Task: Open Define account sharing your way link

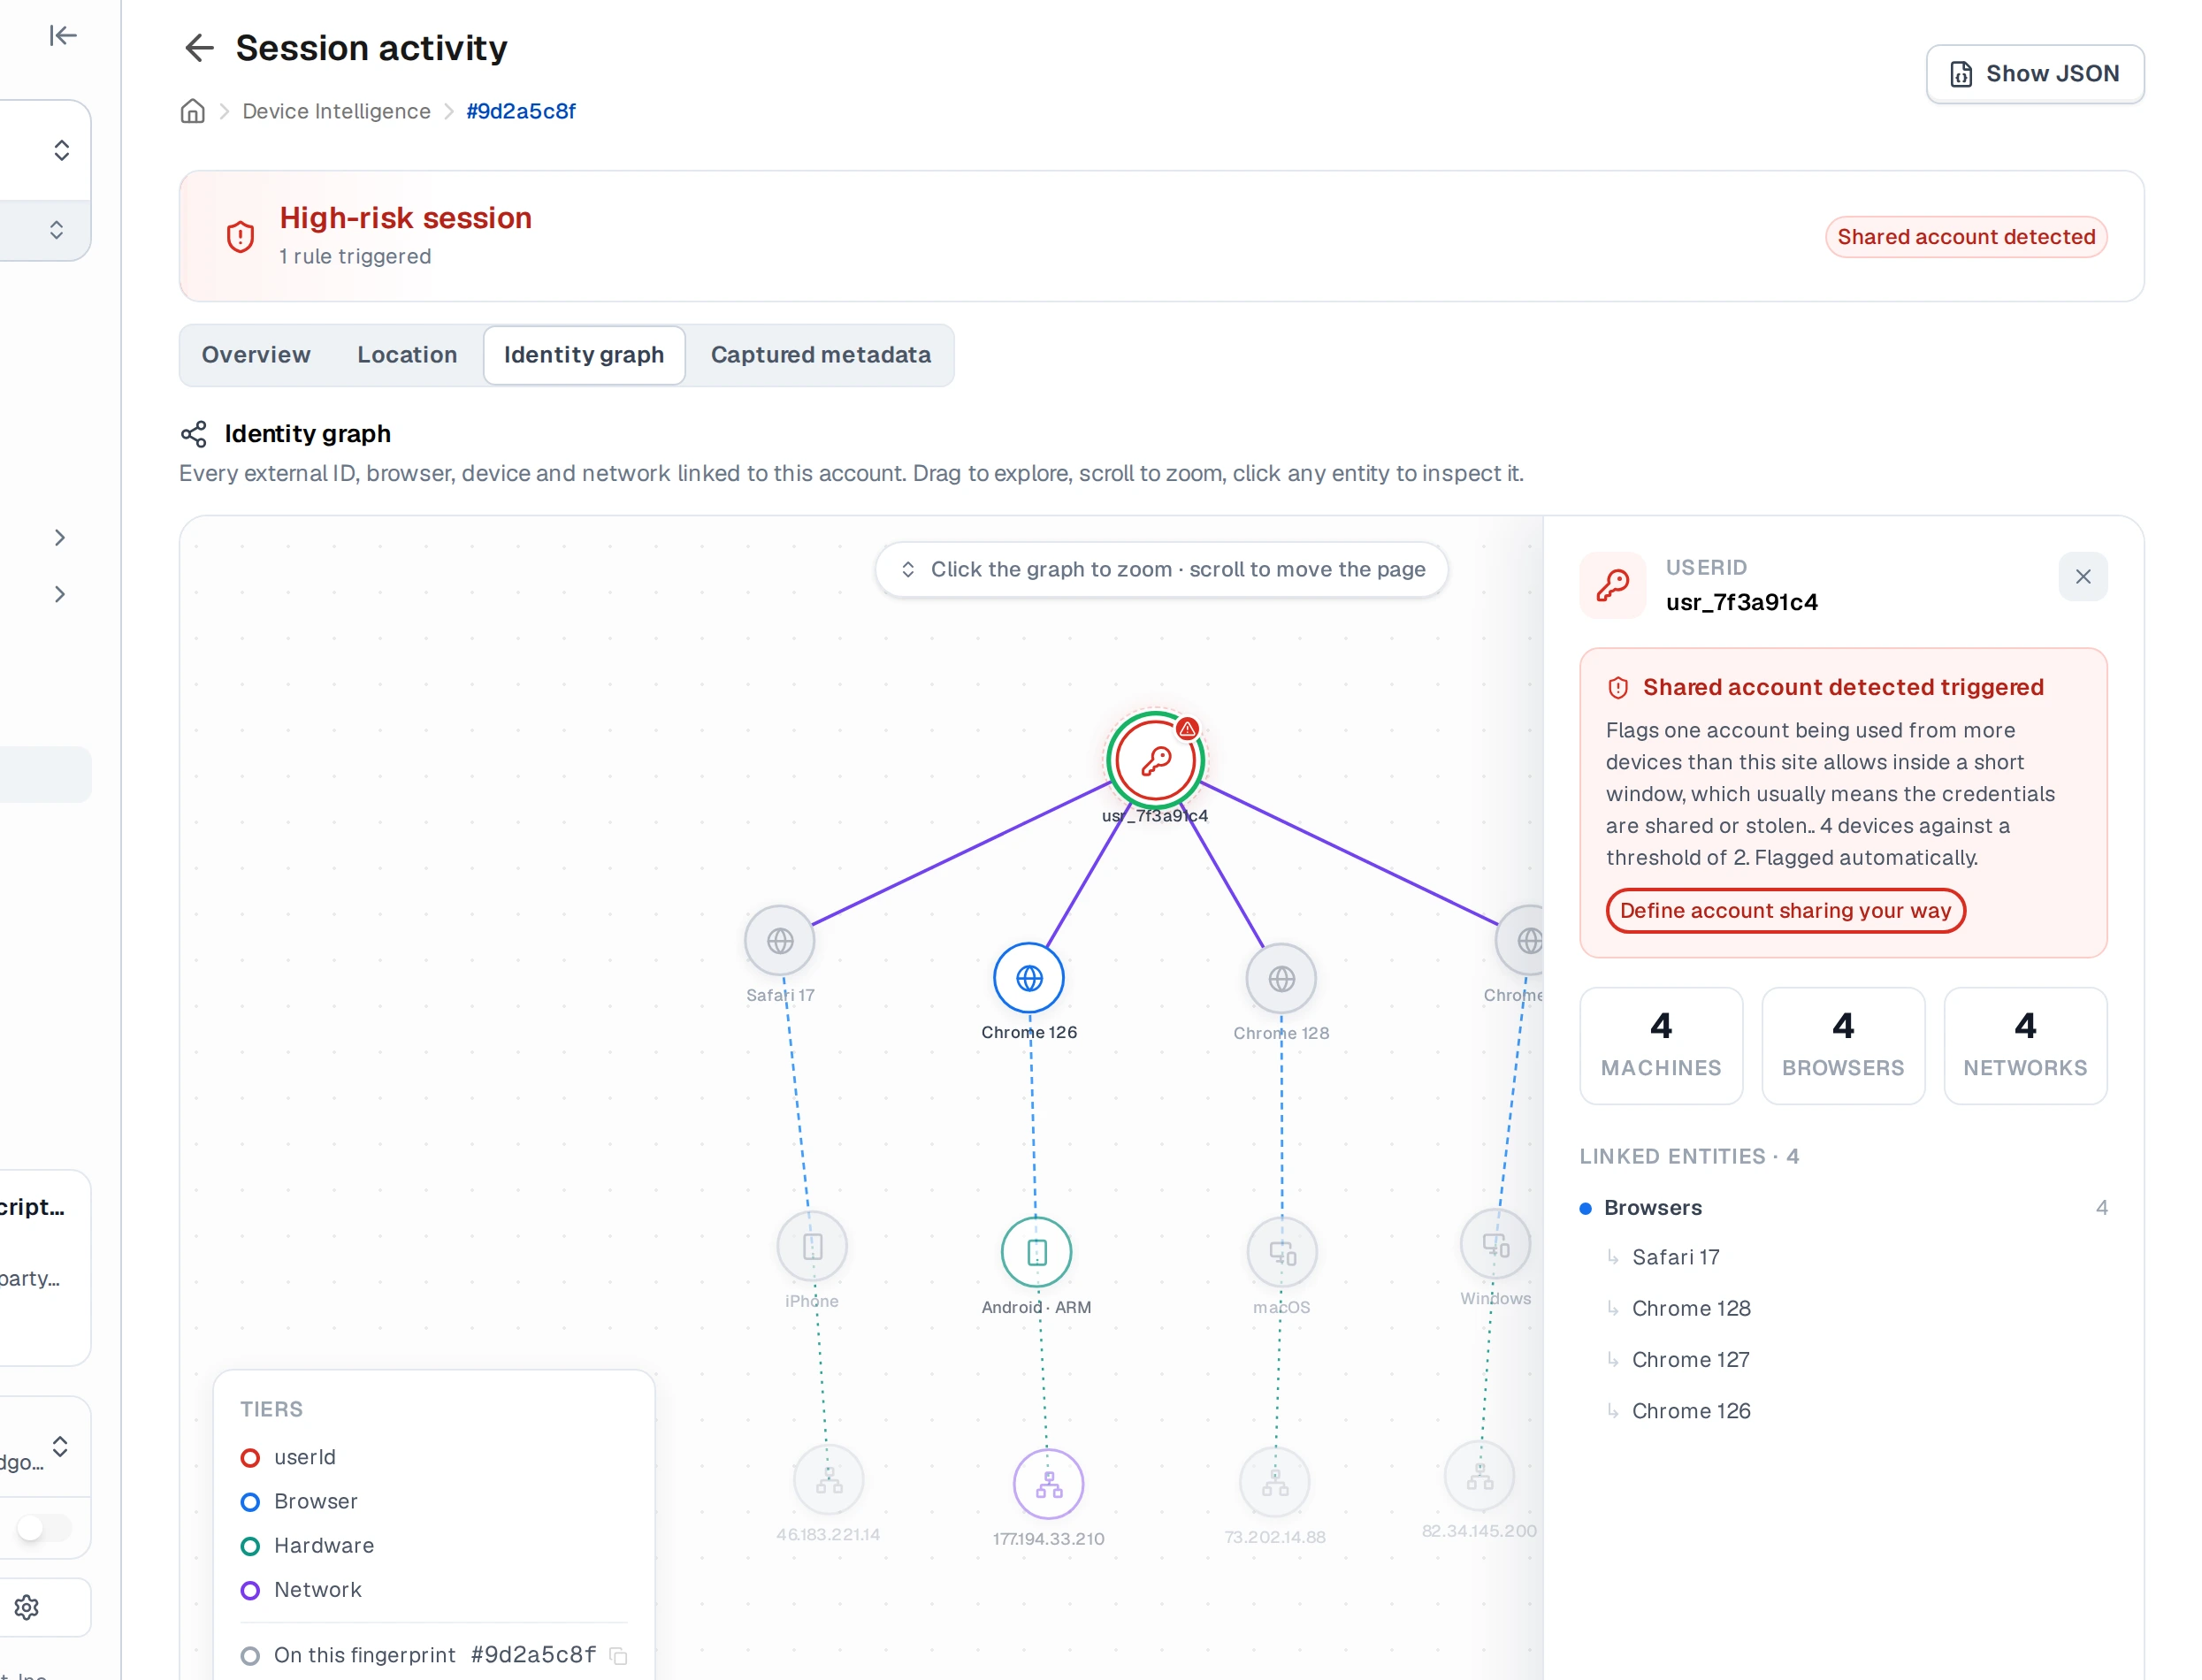Action: [1785, 910]
